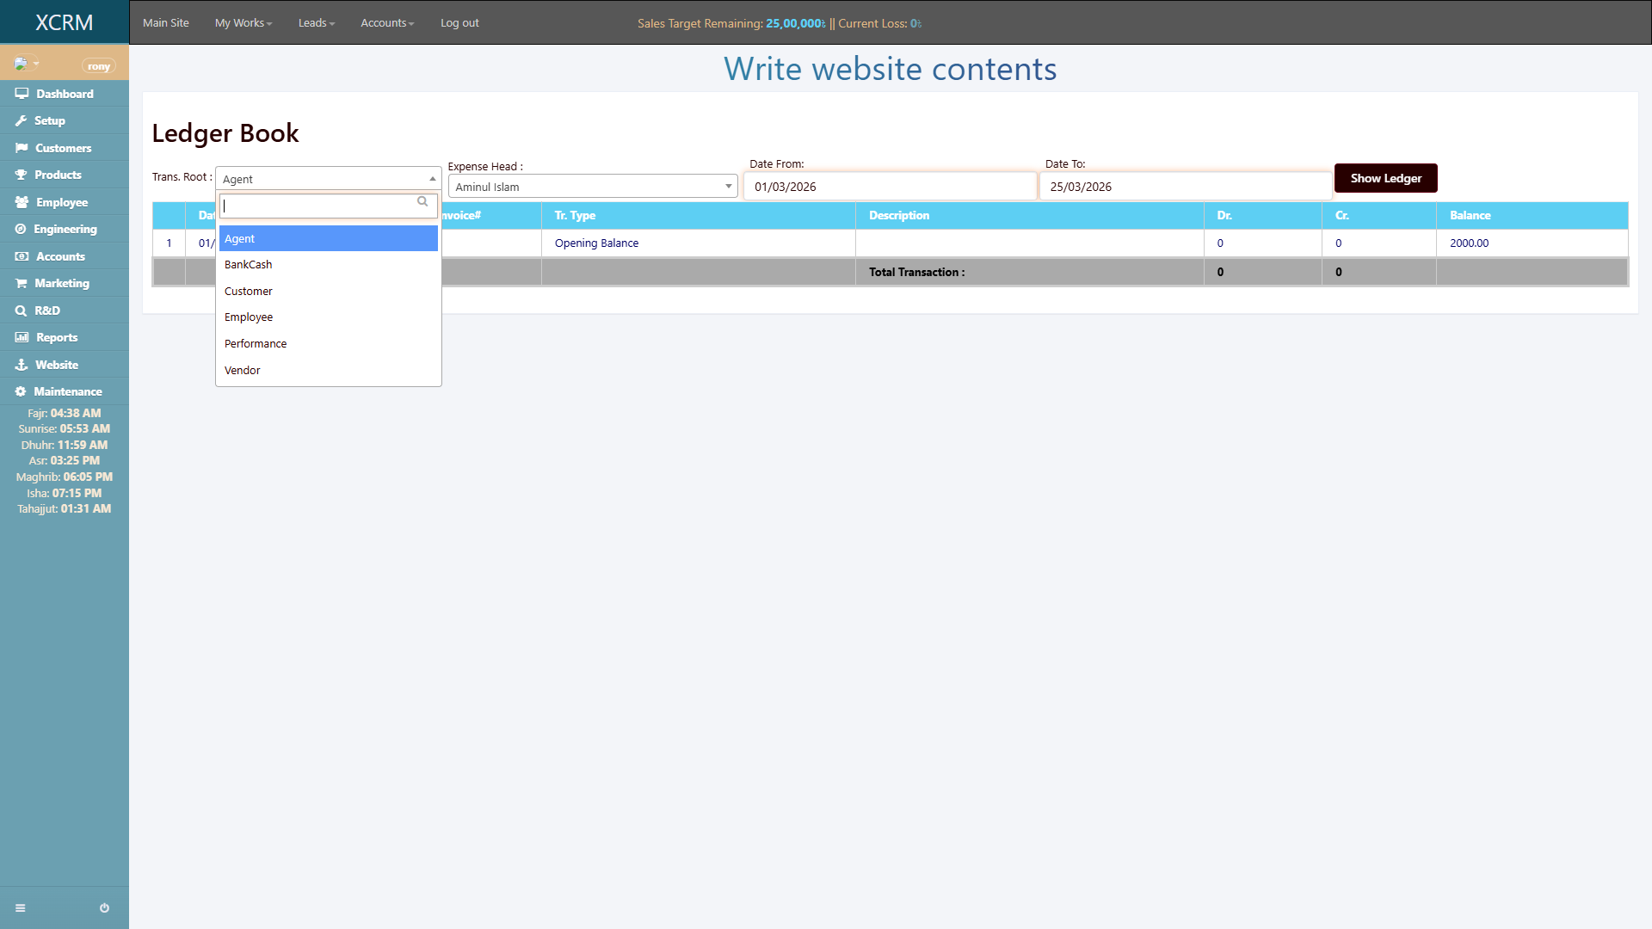Open the My Works menu

pyautogui.click(x=243, y=22)
